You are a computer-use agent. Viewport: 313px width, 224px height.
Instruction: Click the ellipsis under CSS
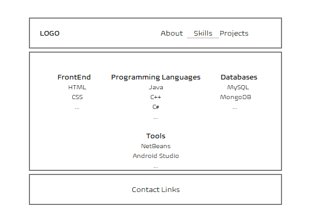77,108
